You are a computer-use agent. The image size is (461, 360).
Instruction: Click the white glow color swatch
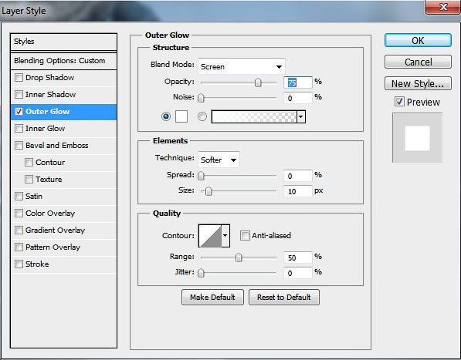point(181,116)
